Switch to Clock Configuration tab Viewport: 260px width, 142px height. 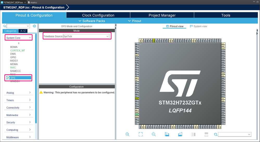click(x=98, y=15)
